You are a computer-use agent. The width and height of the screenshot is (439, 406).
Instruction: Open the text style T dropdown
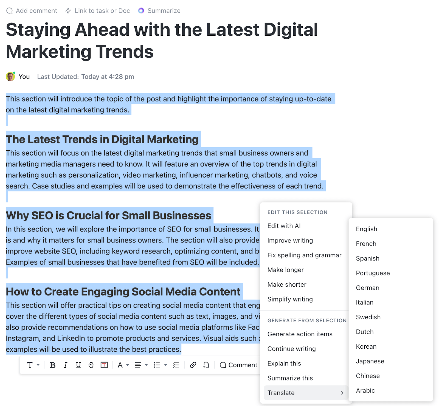tap(33, 365)
